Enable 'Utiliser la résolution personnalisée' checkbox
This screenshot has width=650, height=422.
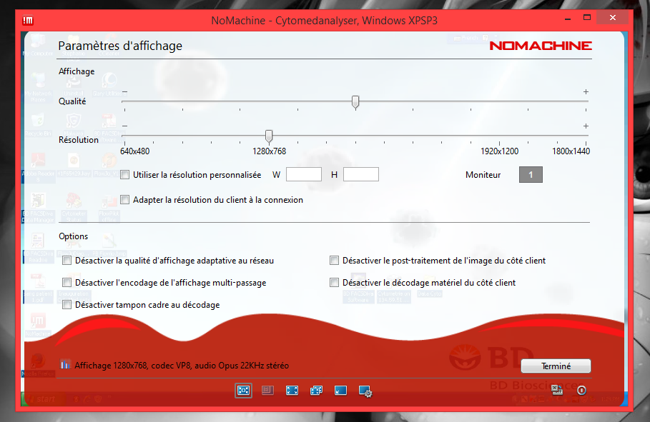click(x=124, y=175)
